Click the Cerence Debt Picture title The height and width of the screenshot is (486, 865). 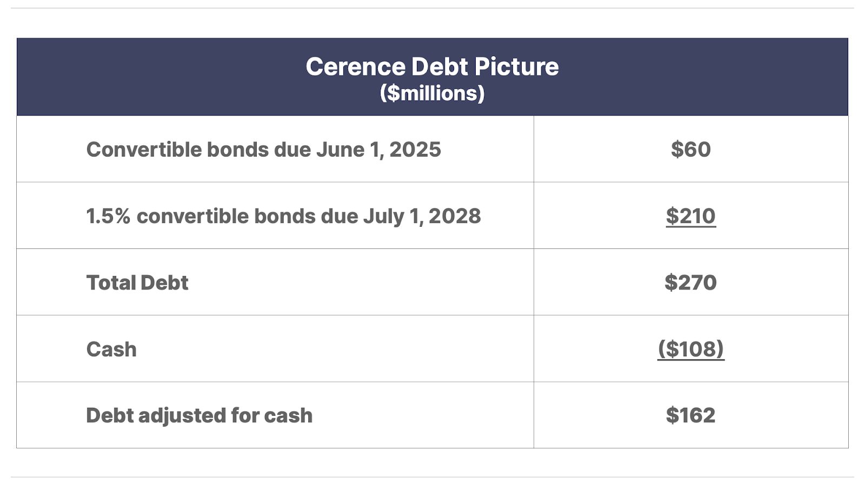432,66
